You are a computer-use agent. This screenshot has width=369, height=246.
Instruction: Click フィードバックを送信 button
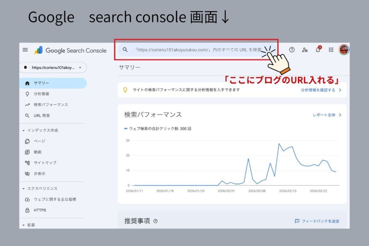(x=317, y=221)
